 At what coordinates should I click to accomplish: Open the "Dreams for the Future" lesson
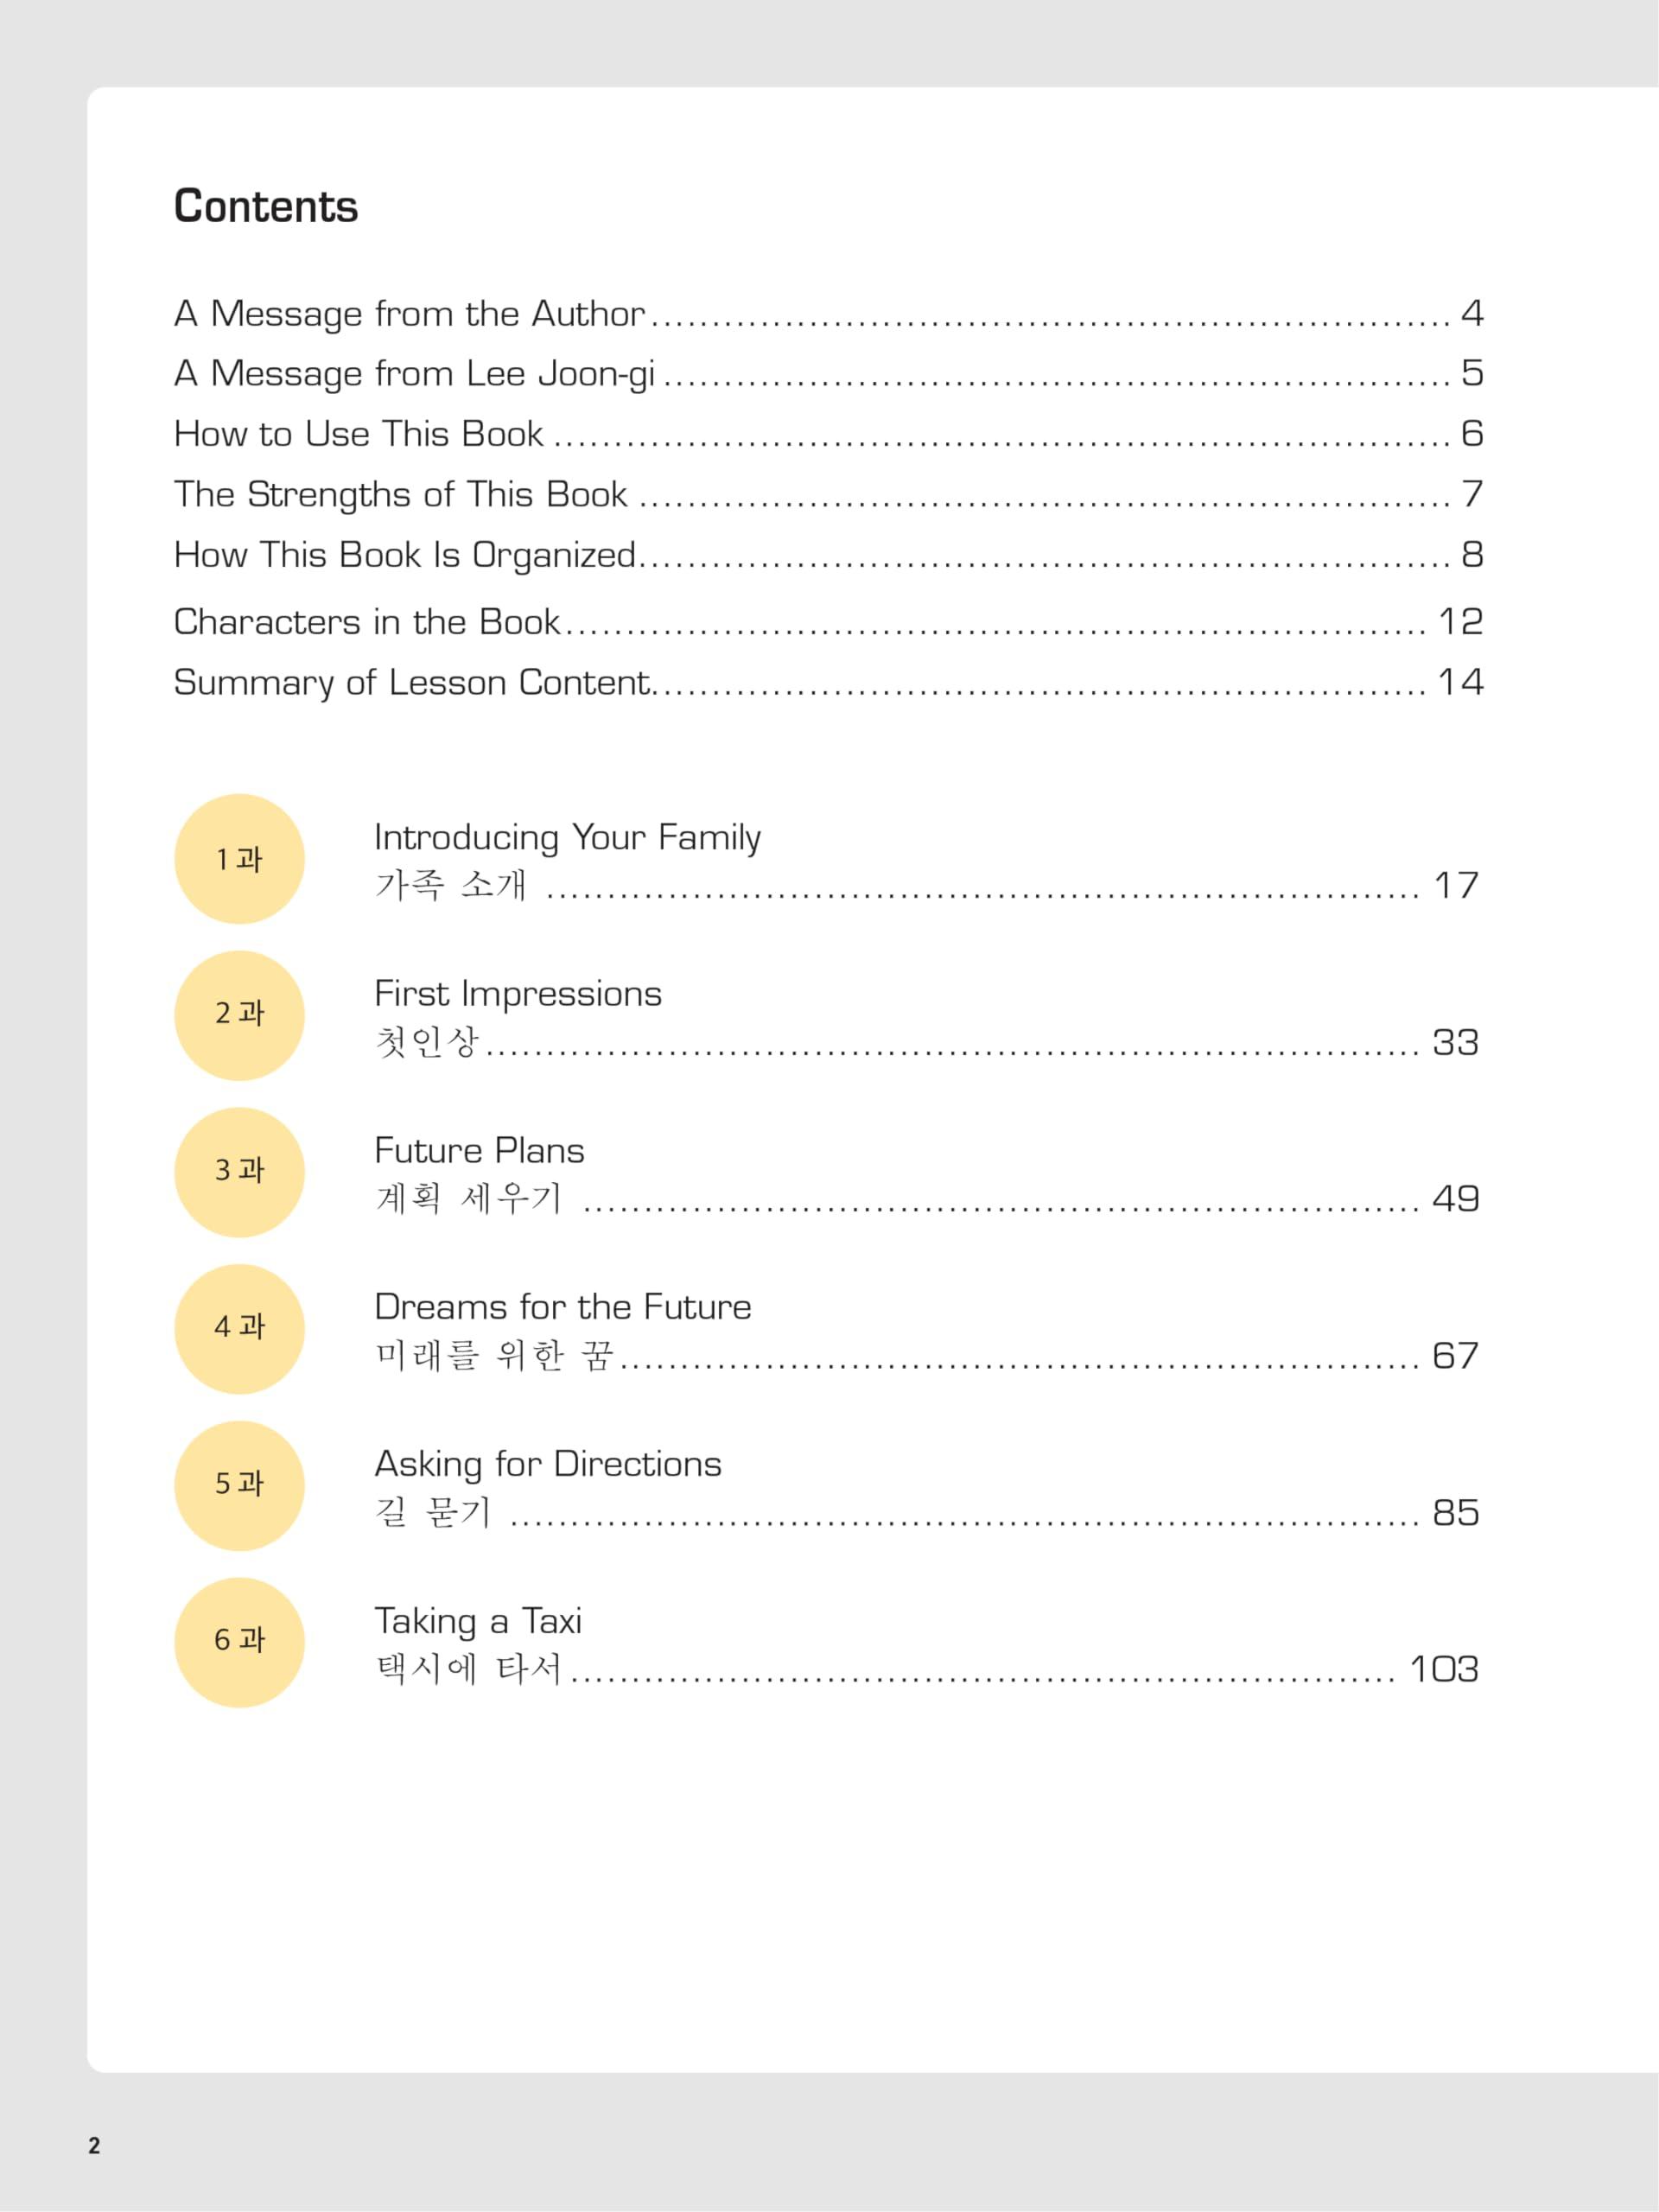point(562,1307)
